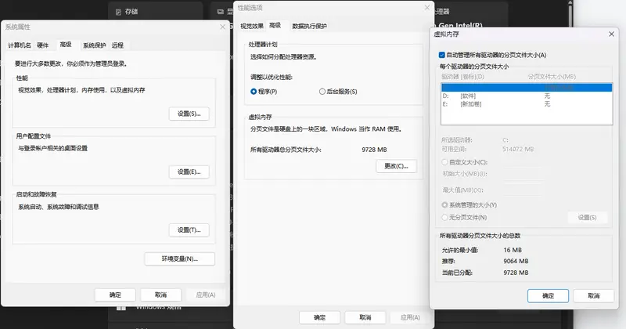Select the 高级 tab in 性能选项

tap(275, 26)
